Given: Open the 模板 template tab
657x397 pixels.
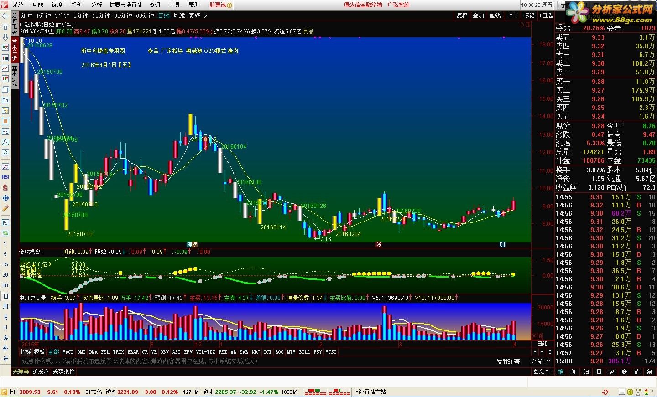Looking at the screenshot, I should click(40, 352).
